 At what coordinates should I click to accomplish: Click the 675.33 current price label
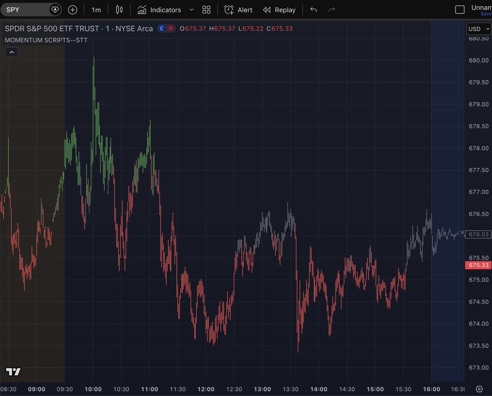pos(478,266)
